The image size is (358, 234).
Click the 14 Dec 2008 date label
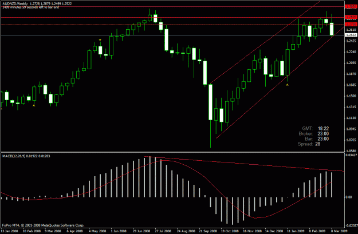[274, 231]
